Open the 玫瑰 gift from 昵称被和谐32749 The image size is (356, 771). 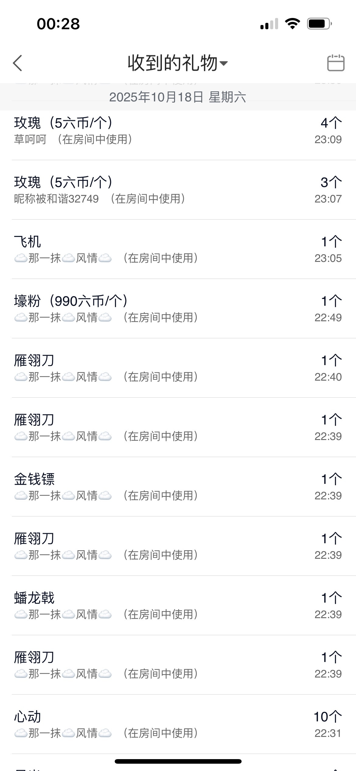point(177,190)
